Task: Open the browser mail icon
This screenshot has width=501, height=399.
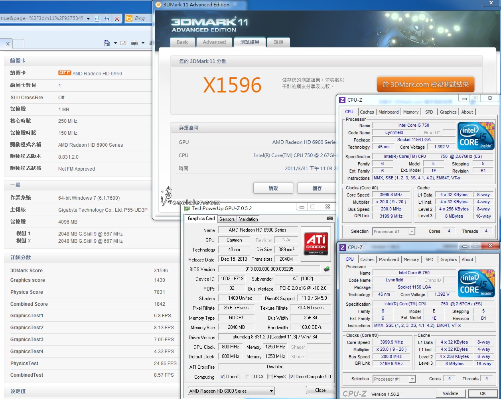Action: point(123,43)
